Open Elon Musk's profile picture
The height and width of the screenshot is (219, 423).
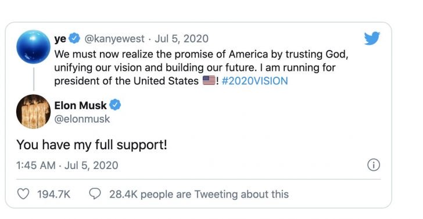tap(33, 112)
